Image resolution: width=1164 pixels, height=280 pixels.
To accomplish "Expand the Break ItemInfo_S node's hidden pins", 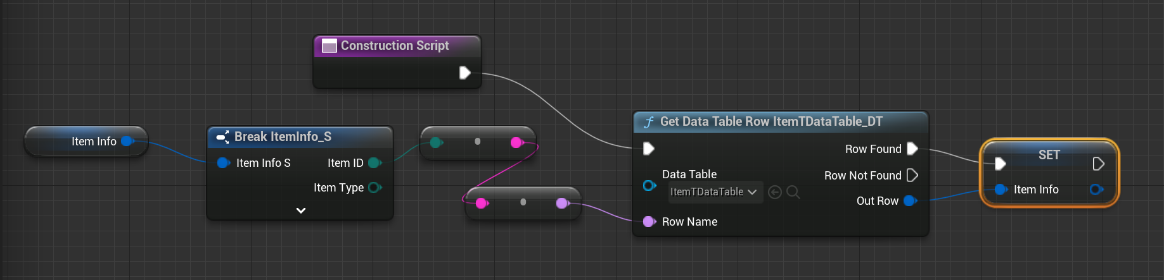I will [301, 210].
